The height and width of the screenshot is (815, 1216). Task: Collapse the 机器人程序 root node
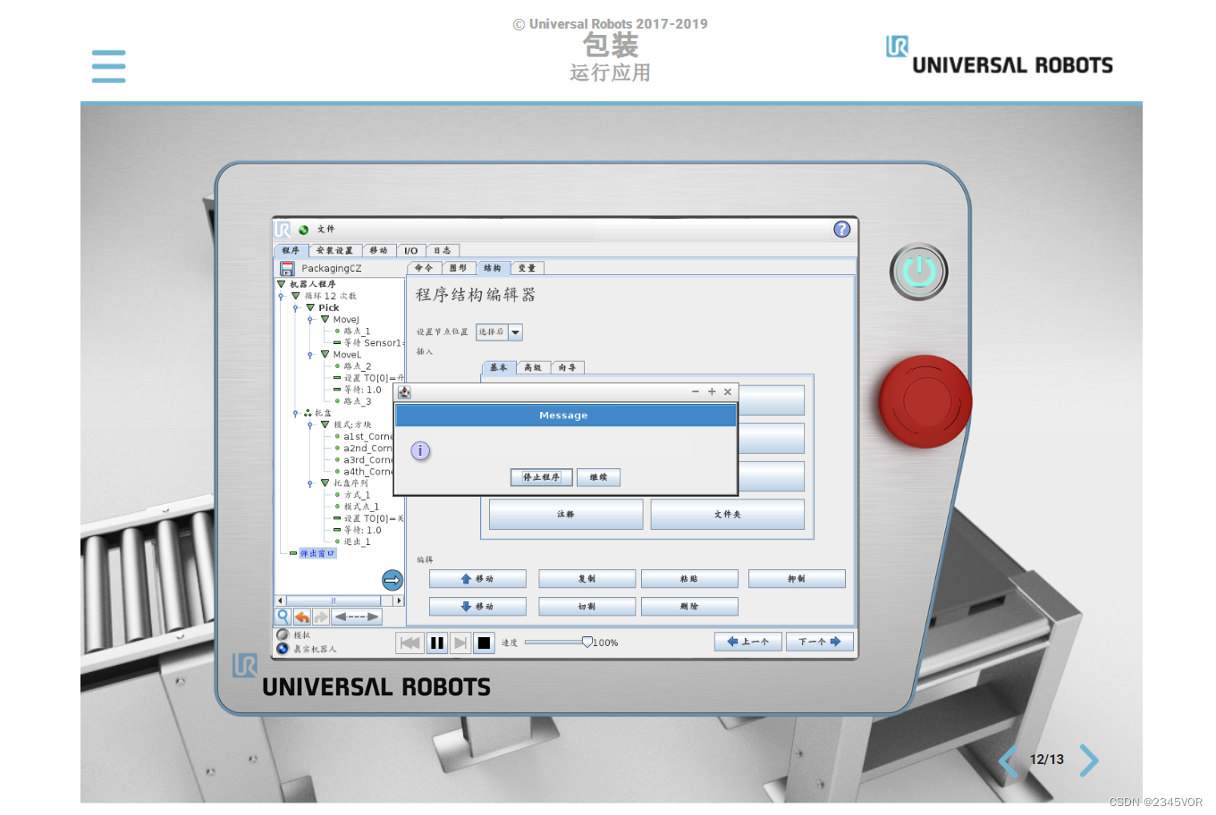[281, 284]
